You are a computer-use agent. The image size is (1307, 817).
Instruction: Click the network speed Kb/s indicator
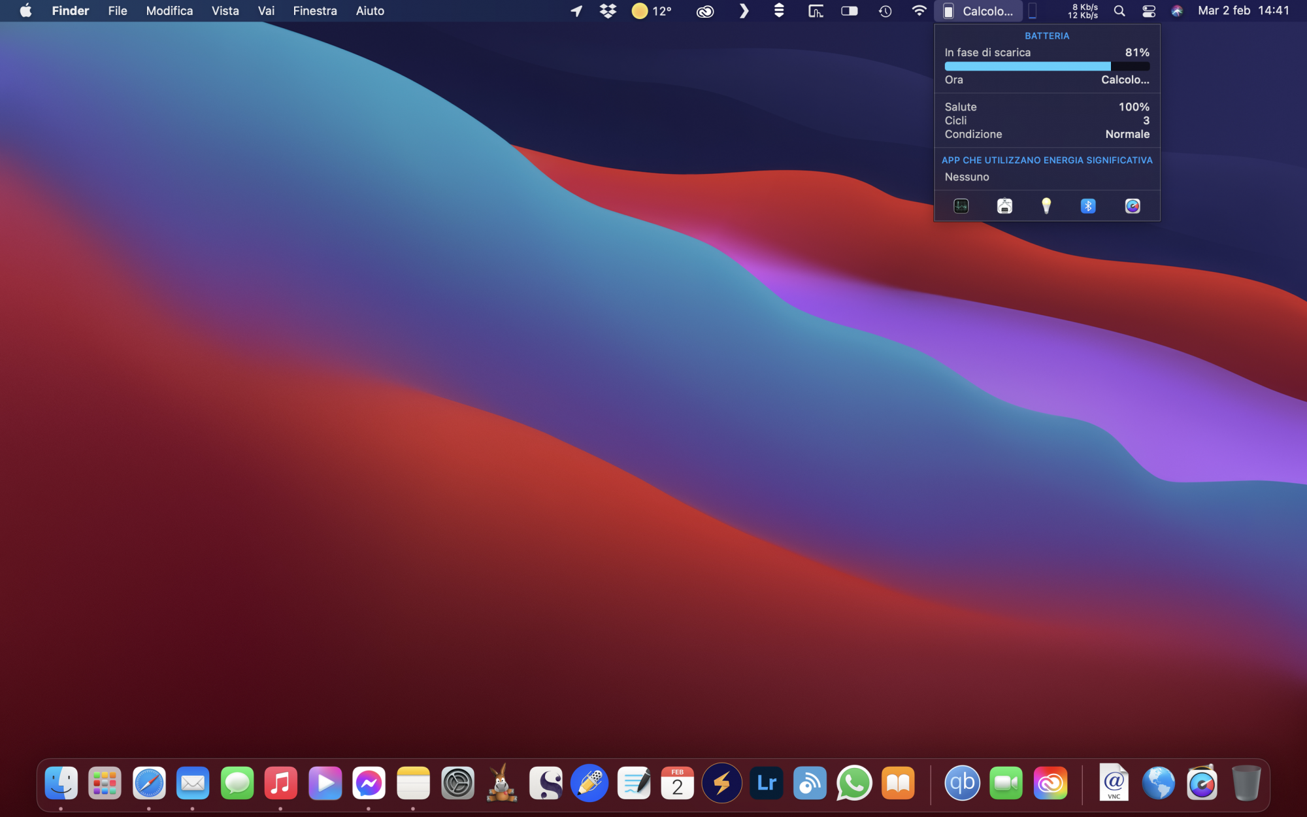pyautogui.click(x=1083, y=11)
